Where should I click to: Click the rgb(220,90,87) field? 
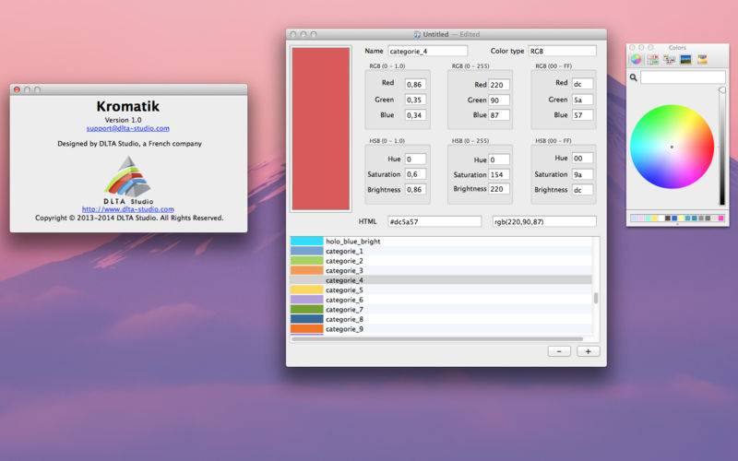544,221
